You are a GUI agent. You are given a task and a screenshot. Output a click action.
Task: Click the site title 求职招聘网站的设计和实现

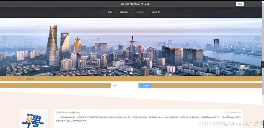click(x=134, y=4)
